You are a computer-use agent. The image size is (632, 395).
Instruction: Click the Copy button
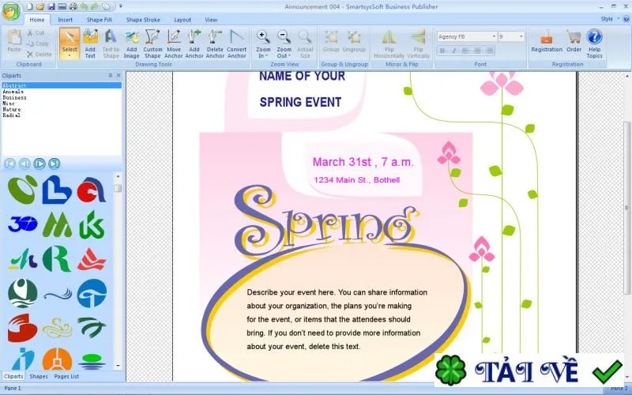pos(37,43)
